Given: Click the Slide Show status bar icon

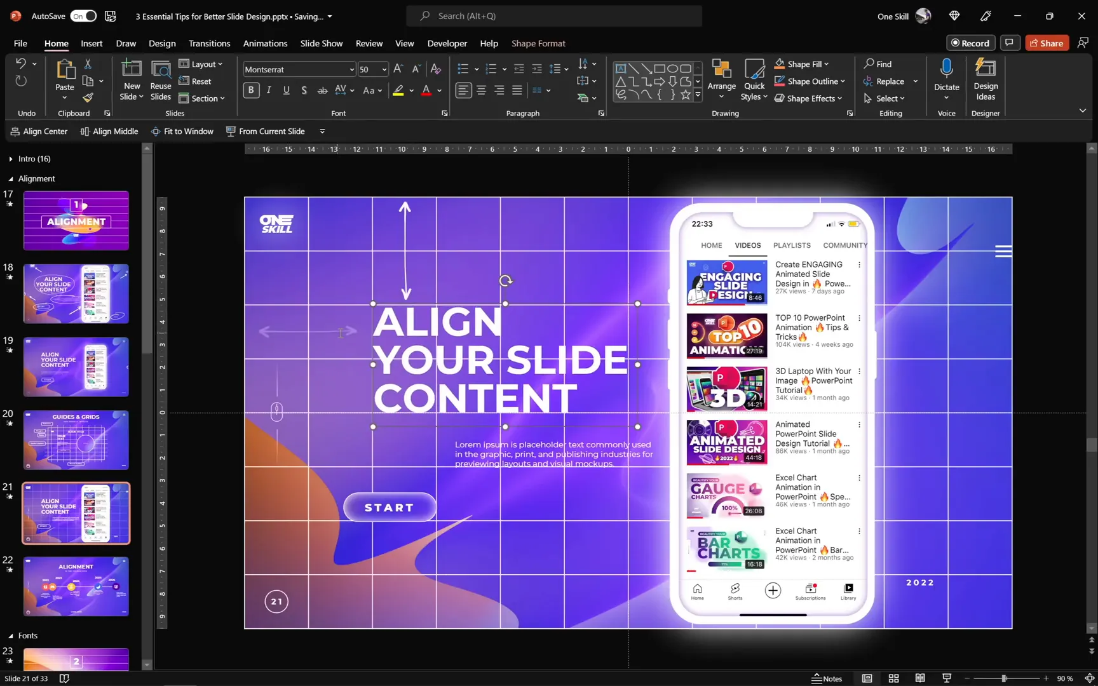Looking at the screenshot, I should (x=947, y=678).
